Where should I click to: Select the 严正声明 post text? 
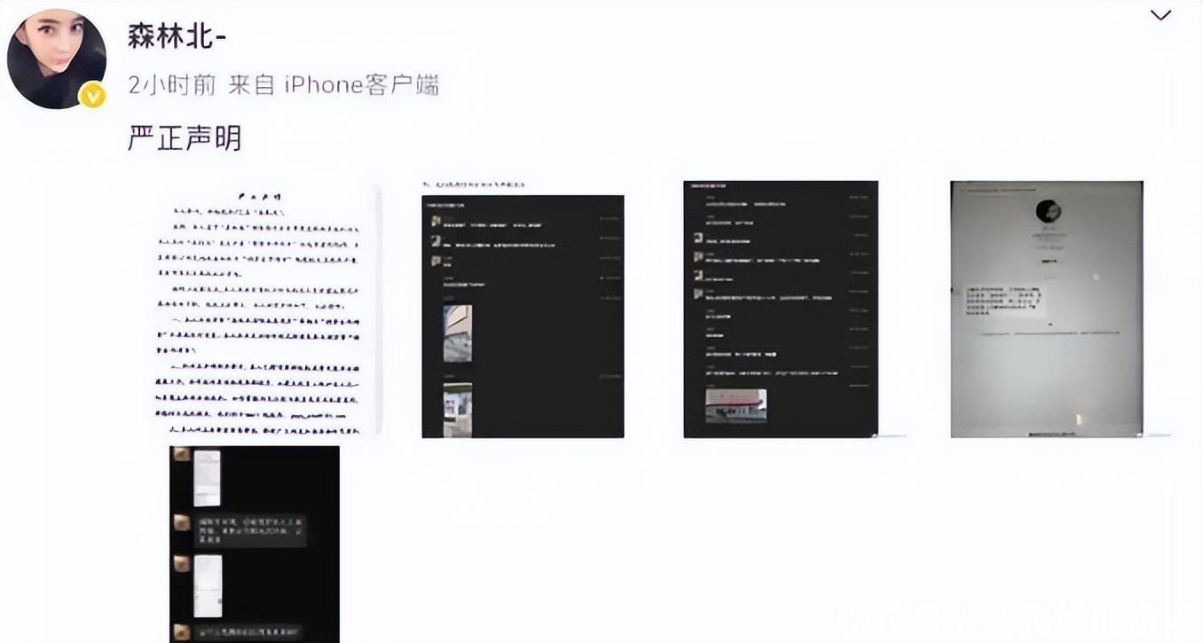(x=185, y=138)
